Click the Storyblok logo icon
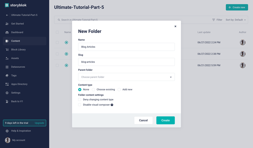This screenshot has width=253, height=148. pos(7,5)
